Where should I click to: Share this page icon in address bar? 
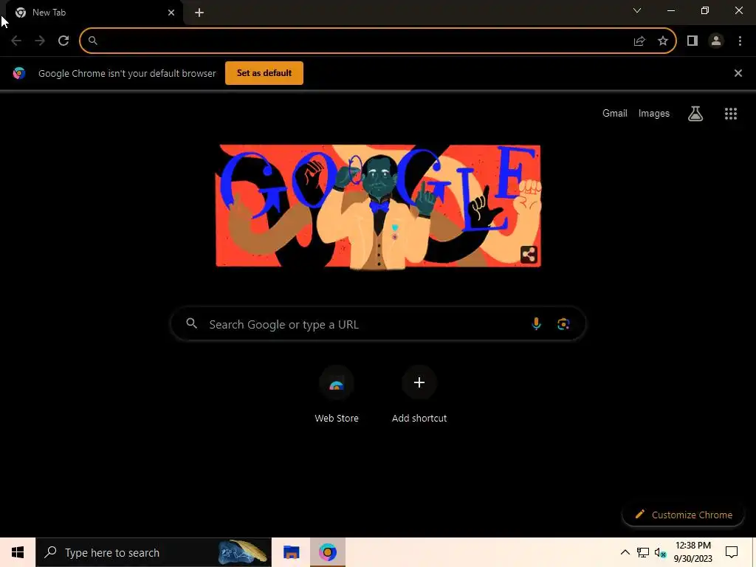pyautogui.click(x=639, y=41)
